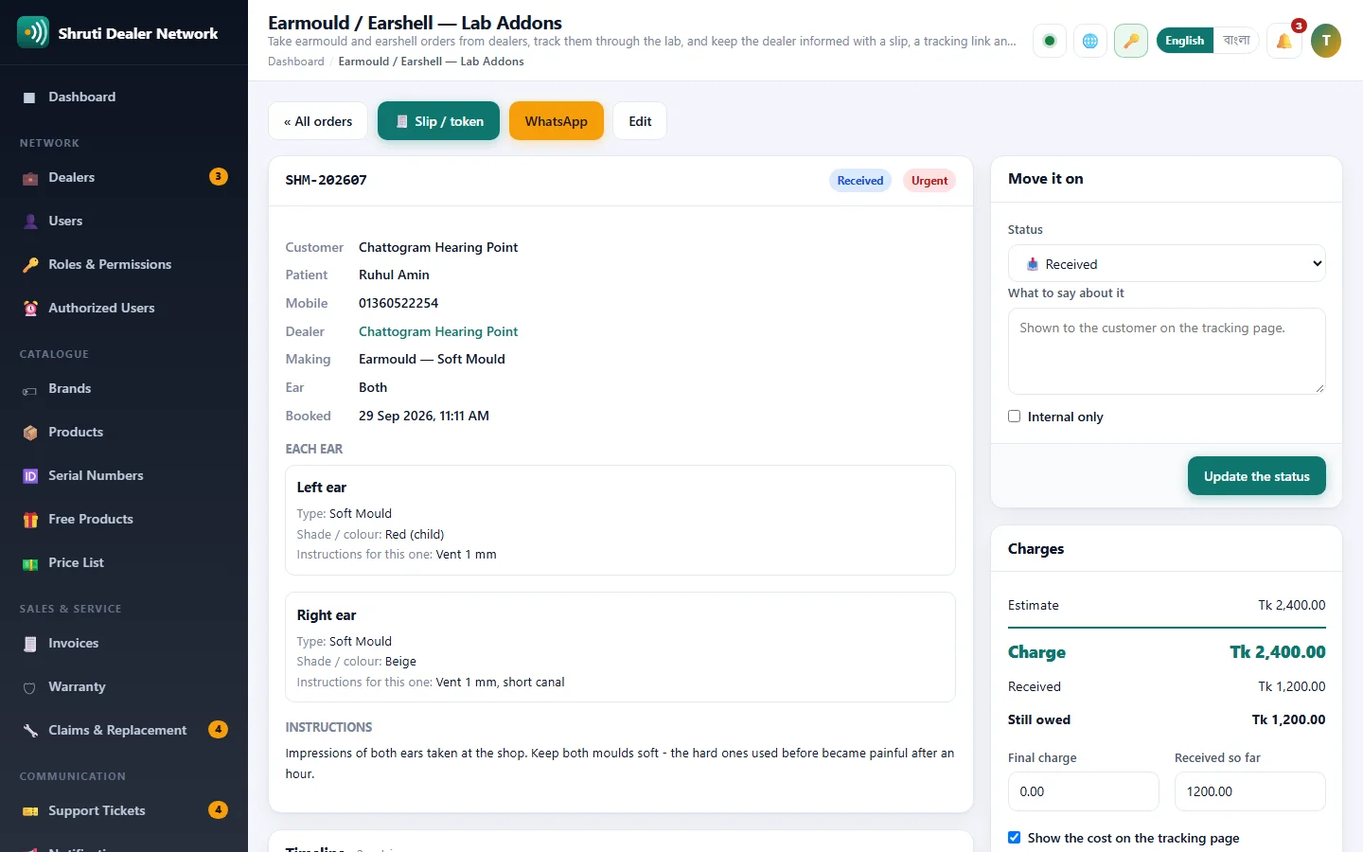Screen dimensions: 1363x852
Task: Open the Status dropdown showing Received
Action: (x=1167, y=264)
